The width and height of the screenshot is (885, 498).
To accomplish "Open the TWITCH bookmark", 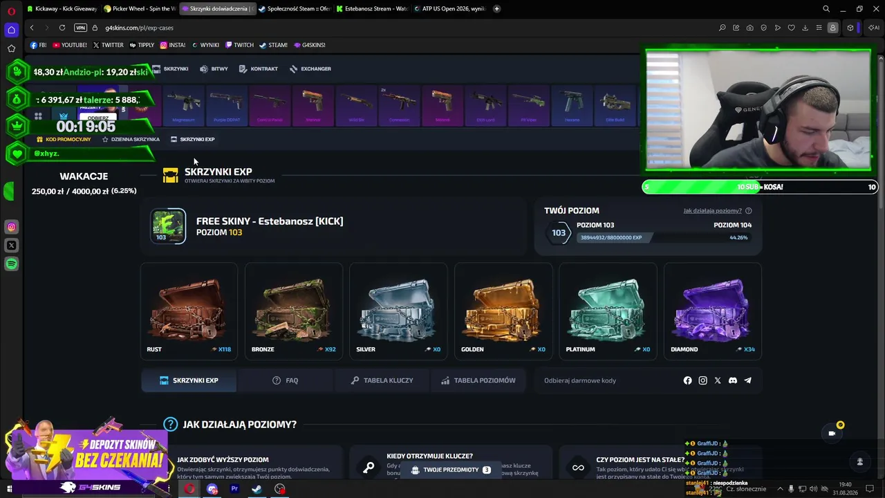I will tap(240, 45).
